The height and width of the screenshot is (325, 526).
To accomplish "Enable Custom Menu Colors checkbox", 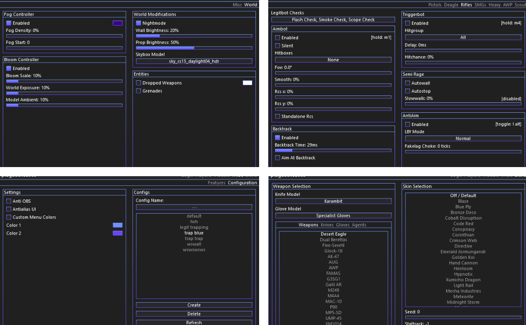I will click(x=9, y=217).
